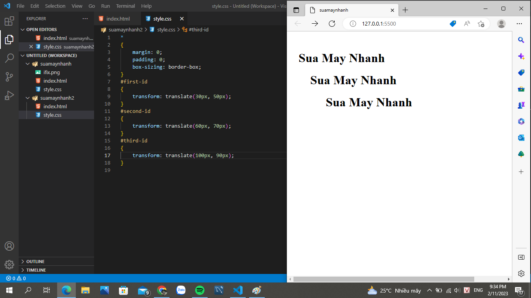Open the View menu
Viewport: 531px width, 298px height.
(77, 6)
